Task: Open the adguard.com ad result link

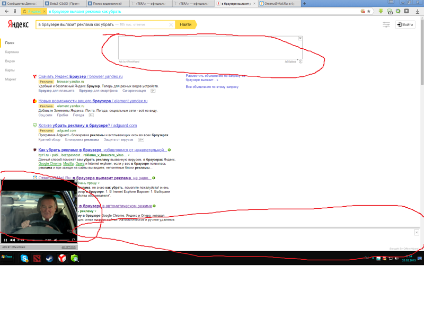Action: point(87,126)
